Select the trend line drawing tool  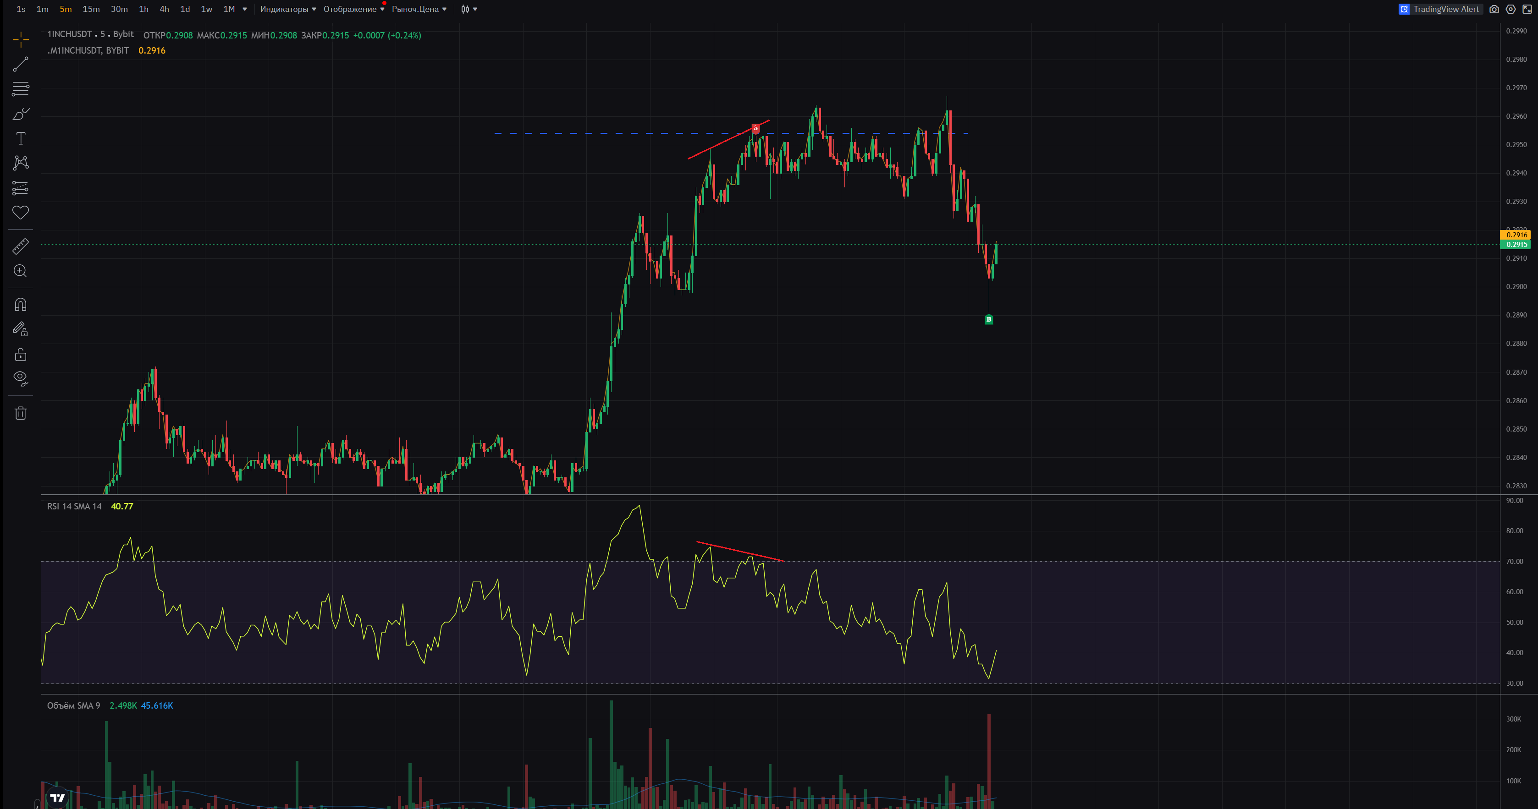(x=20, y=65)
